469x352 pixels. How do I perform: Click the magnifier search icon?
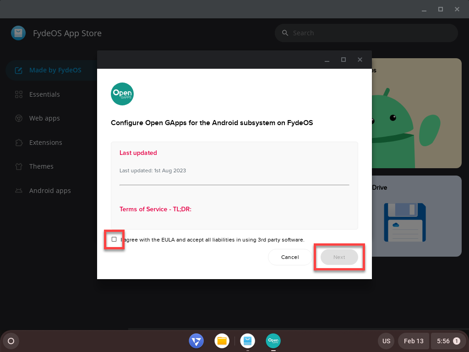point(285,33)
